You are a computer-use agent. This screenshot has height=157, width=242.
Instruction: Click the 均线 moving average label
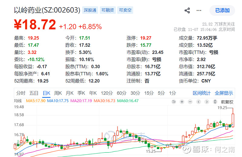pos(18,101)
